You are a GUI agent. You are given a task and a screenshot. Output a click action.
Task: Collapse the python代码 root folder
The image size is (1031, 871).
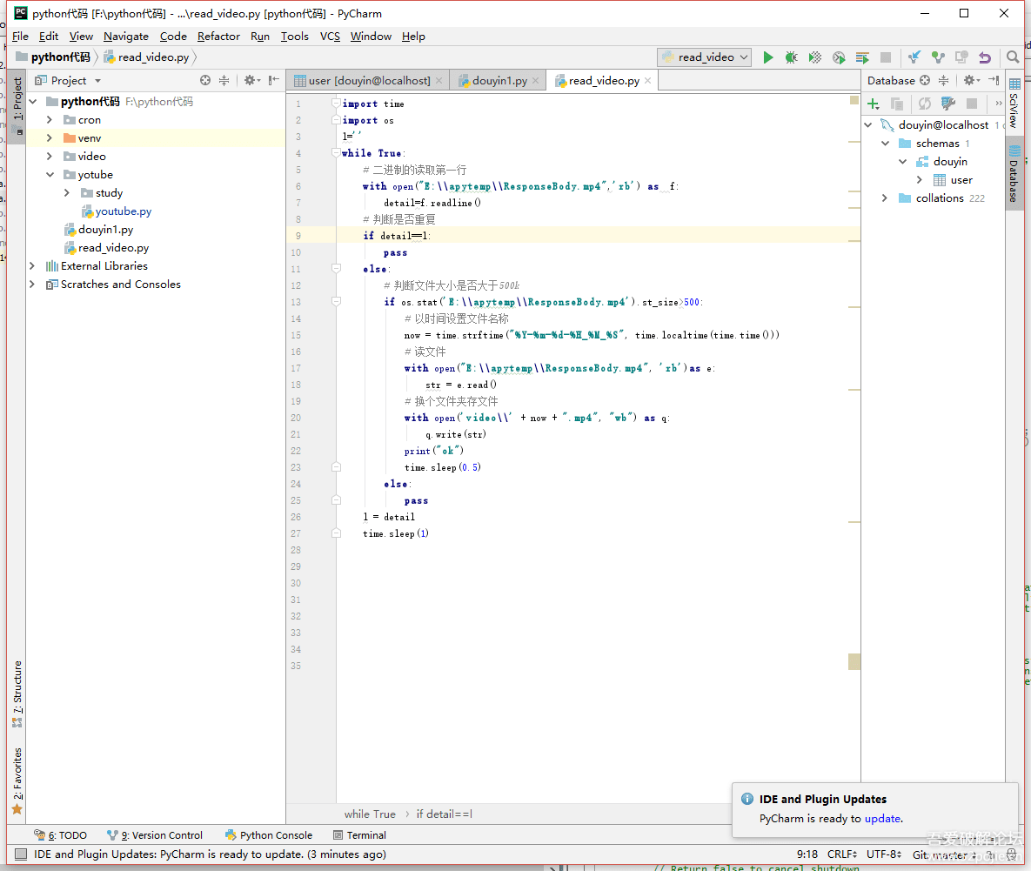[x=33, y=101]
